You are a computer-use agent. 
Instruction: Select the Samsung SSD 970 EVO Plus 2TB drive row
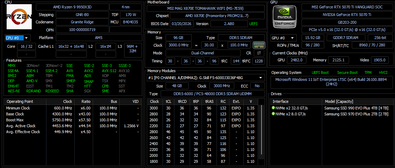click(x=332, y=114)
